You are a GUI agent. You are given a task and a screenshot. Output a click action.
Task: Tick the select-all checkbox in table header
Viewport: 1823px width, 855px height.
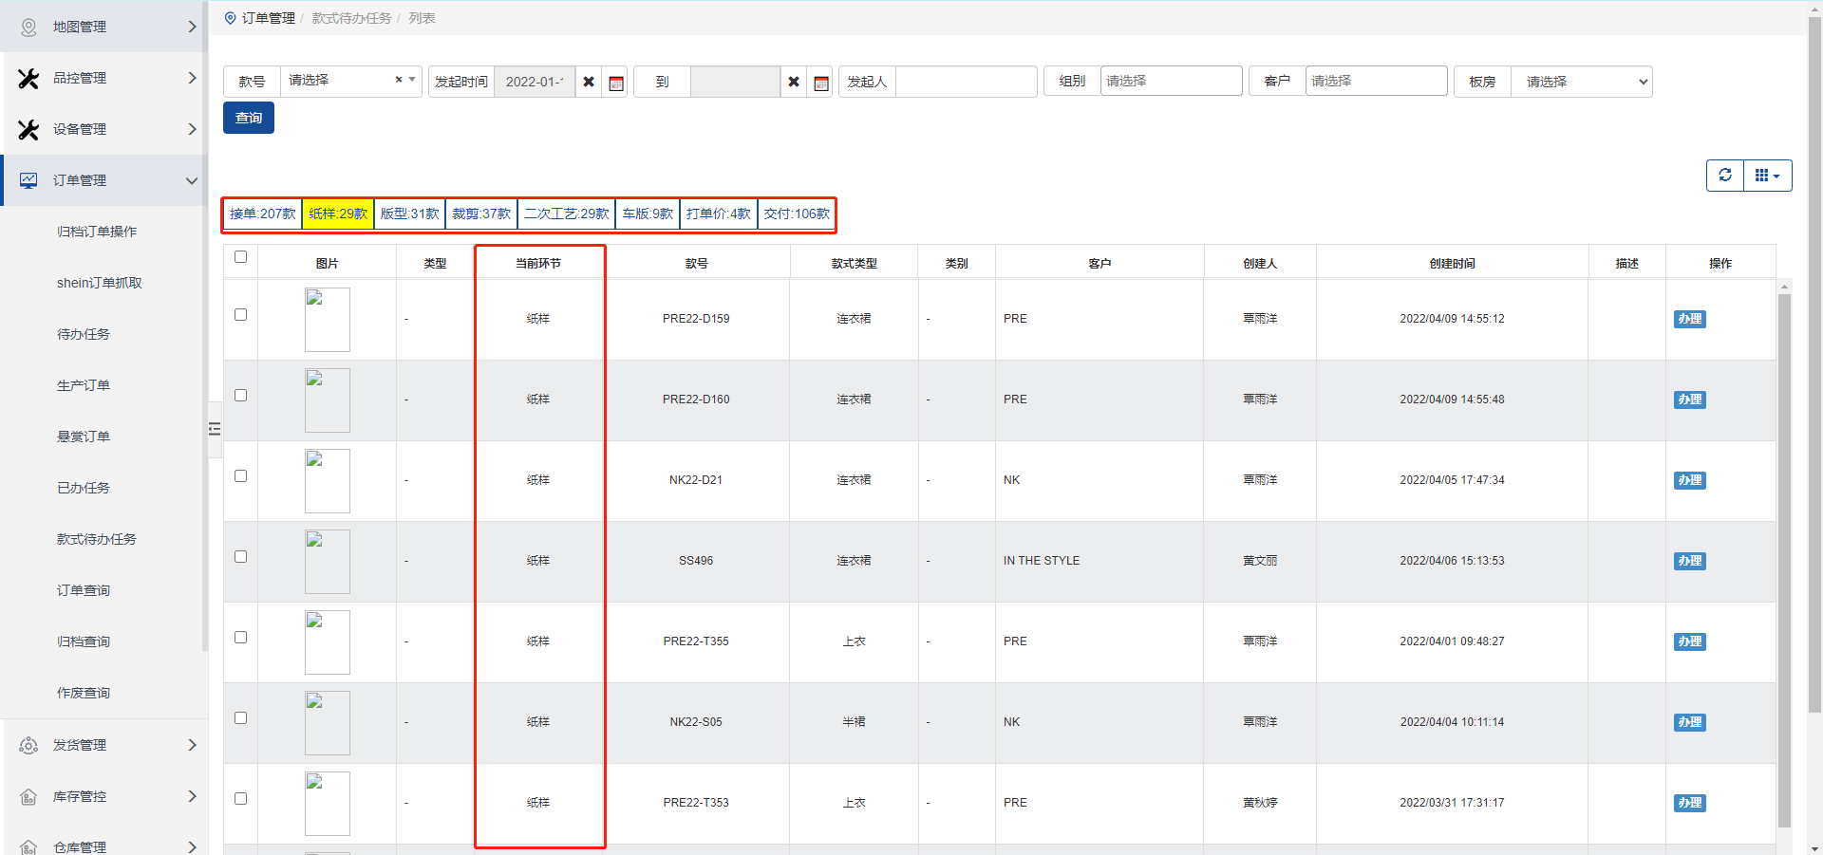[240, 257]
